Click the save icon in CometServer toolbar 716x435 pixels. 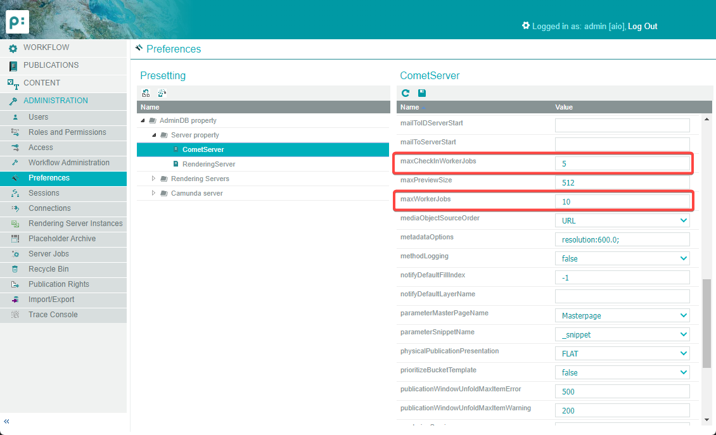coord(422,93)
